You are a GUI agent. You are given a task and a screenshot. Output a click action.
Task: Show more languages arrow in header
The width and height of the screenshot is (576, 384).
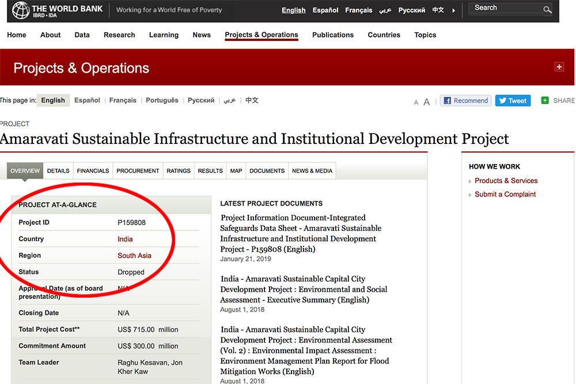pos(454,10)
